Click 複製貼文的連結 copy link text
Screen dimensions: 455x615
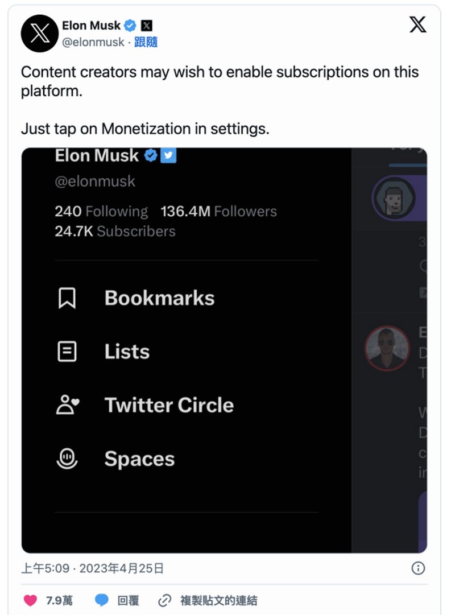(218, 600)
